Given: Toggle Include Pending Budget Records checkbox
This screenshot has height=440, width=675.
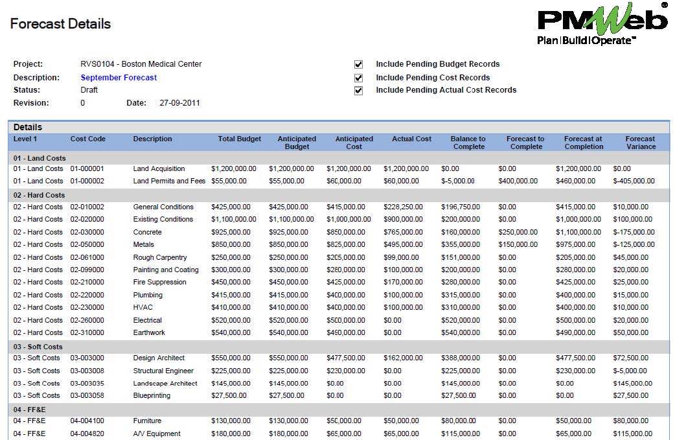Looking at the screenshot, I should pos(358,65).
